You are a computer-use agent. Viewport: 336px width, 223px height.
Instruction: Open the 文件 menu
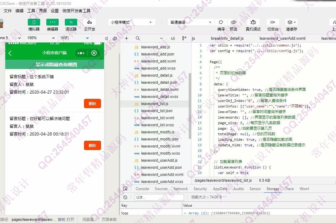8,11
